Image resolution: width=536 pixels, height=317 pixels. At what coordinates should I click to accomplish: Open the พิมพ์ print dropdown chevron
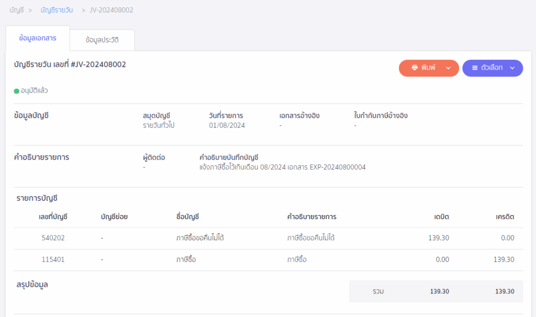coord(449,68)
